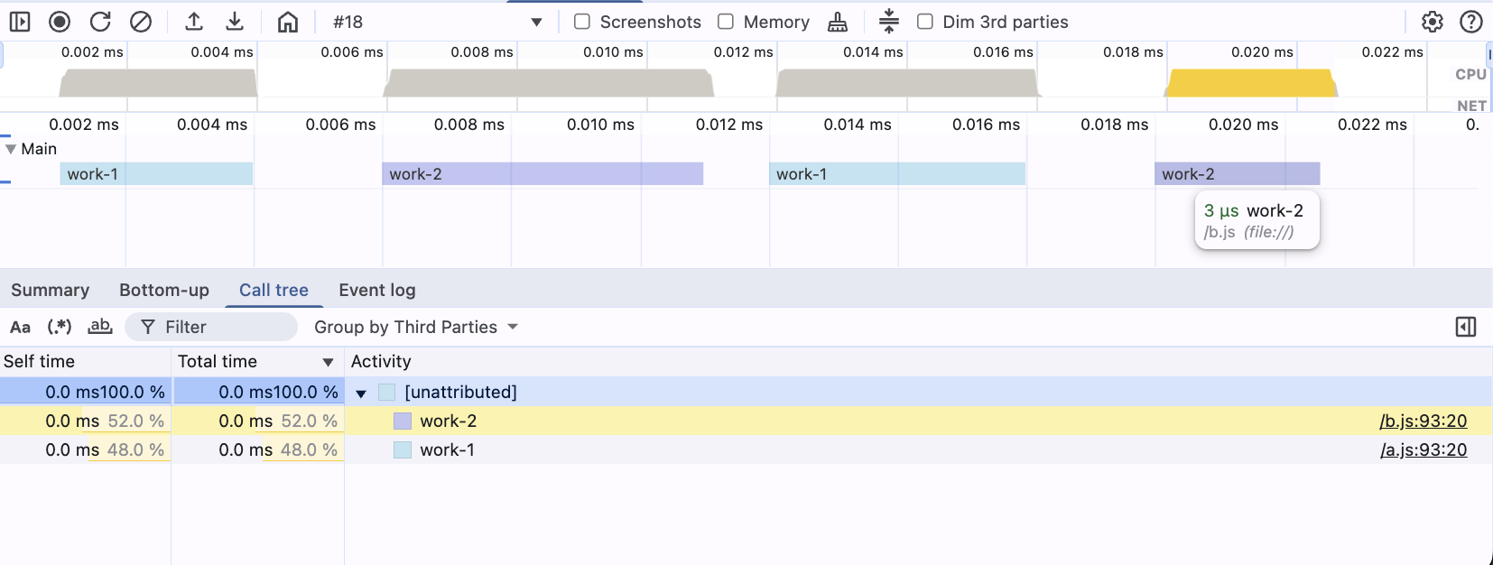Toggle regular expression filter option
Image resolution: width=1493 pixels, height=565 pixels.
[60, 327]
